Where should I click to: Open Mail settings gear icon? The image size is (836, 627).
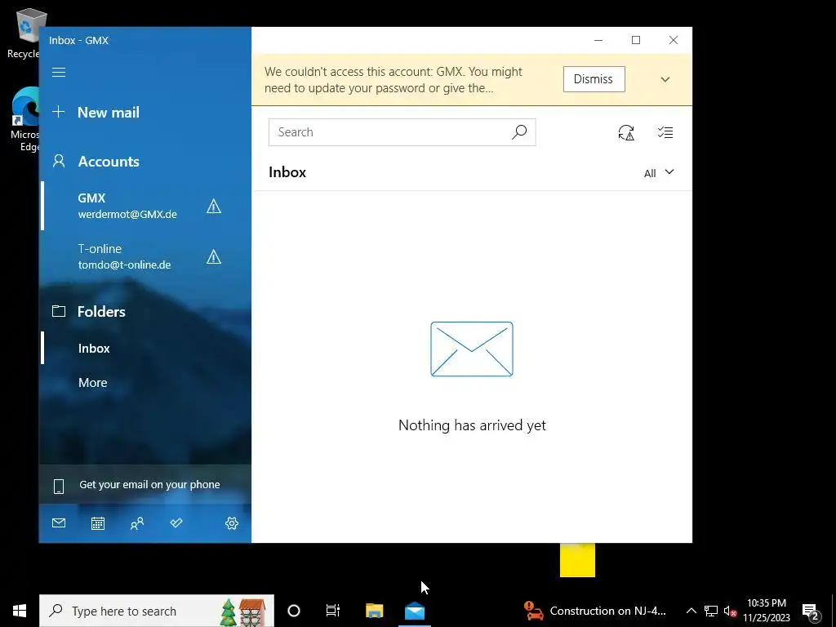[231, 523]
